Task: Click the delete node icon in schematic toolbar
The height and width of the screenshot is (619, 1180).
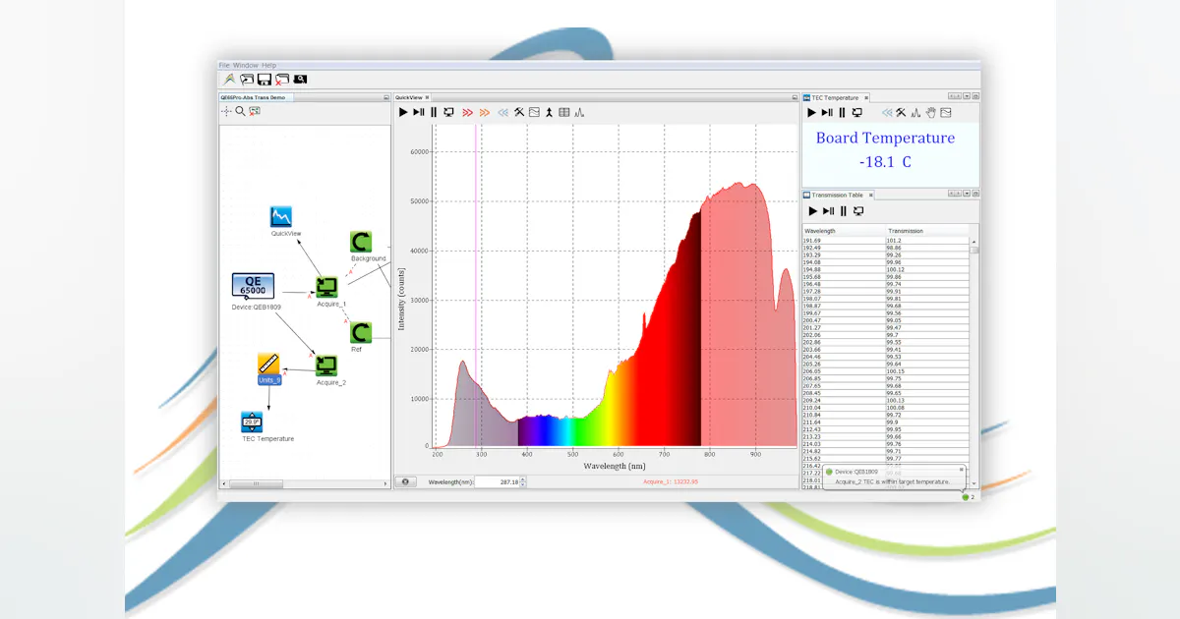Action: [255, 111]
